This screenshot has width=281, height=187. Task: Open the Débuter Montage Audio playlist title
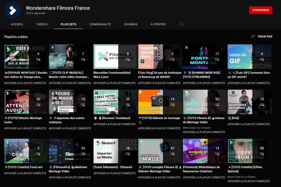coord(23,120)
